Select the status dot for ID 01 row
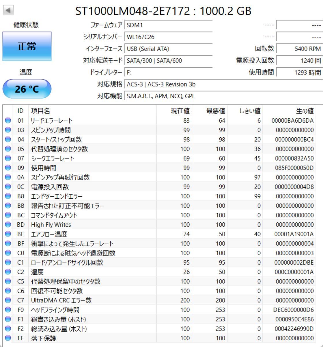 coord(8,121)
